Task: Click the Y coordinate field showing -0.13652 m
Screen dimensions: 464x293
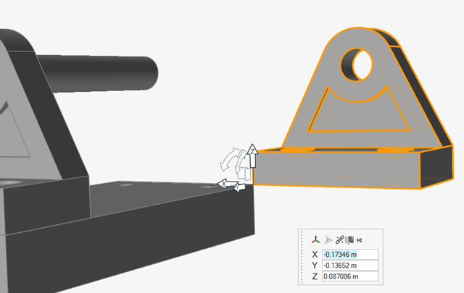Action: point(351,266)
